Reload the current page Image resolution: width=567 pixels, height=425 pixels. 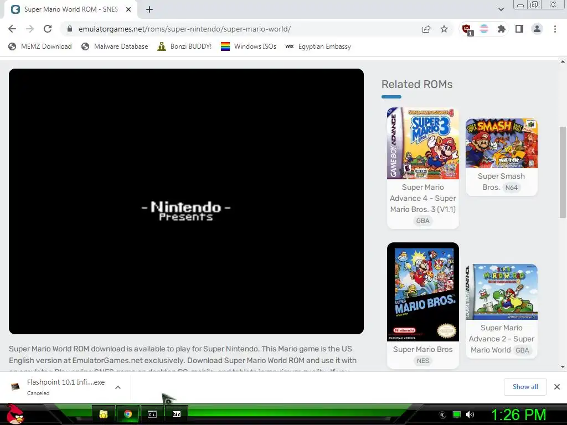pos(48,29)
